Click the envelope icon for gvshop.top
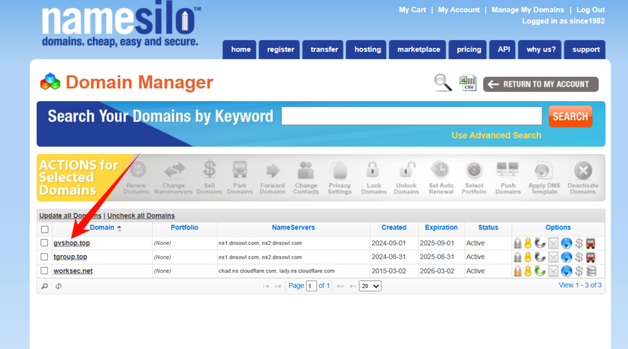 click(553, 244)
